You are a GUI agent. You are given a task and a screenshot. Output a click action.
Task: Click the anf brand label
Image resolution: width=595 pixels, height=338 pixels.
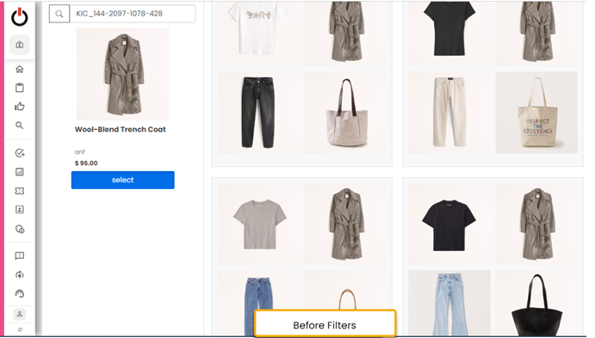pyautogui.click(x=80, y=151)
